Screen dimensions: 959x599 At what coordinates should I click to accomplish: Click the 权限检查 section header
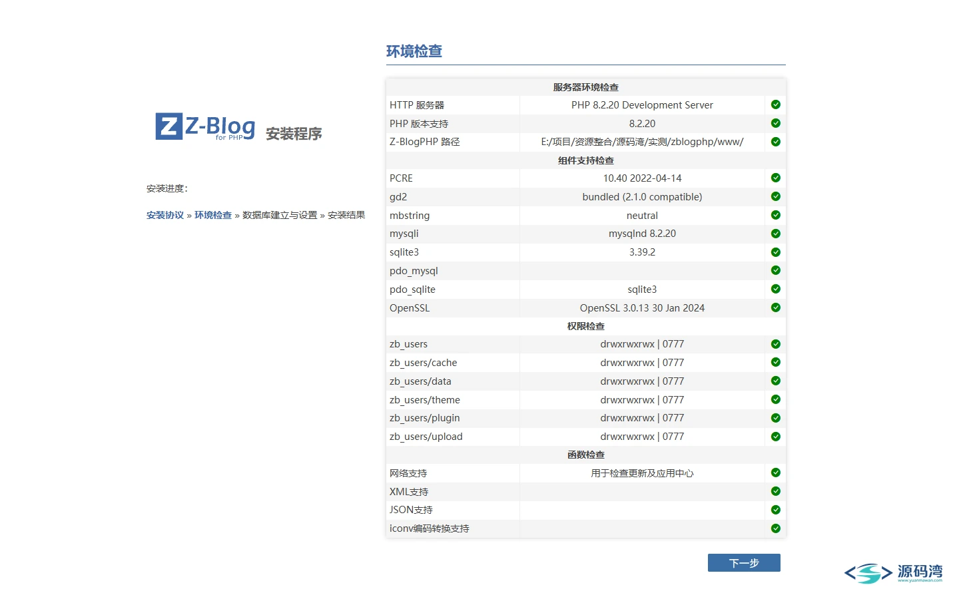click(x=586, y=326)
